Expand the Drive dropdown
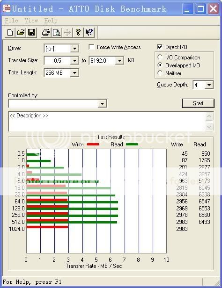Viewport: 222px width, 288px height. (74, 49)
